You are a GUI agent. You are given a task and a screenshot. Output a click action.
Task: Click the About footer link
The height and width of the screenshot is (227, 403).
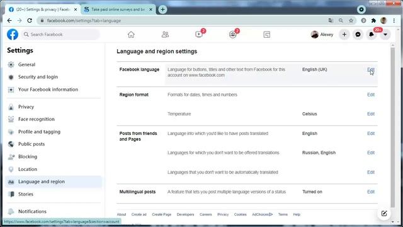(122, 214)
